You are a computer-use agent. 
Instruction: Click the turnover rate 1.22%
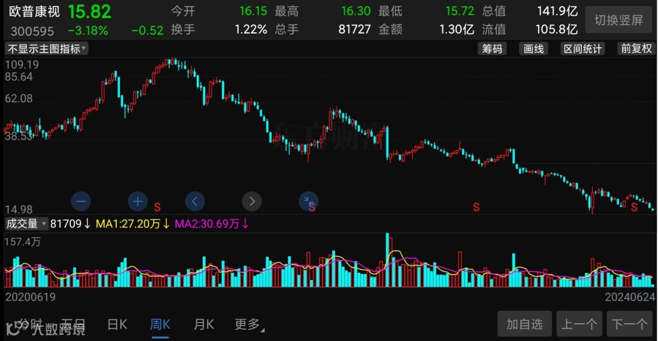[x=251, y=29]
